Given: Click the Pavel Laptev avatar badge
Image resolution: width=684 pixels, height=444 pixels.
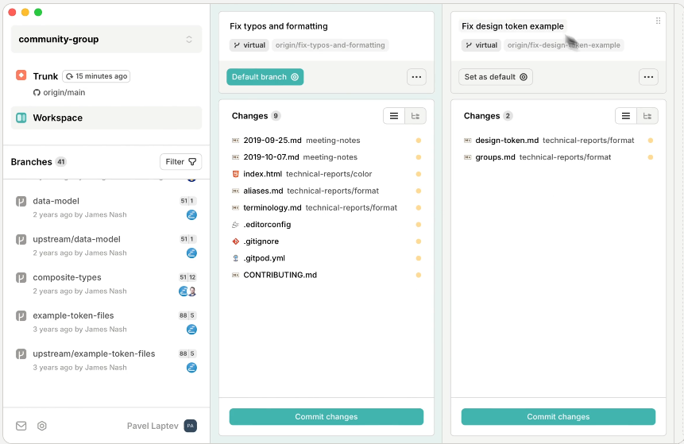Looking at the screenshot, I should (190, 426).
